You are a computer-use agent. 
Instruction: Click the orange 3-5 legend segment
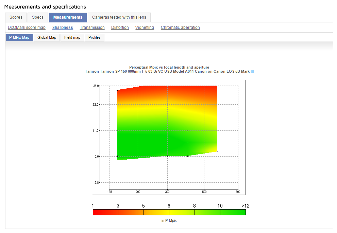[131, 212]
